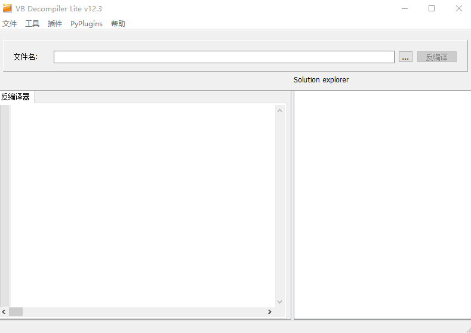This screenshot has width=471, height=333.
Task: Click the 文件名: label
Action: click(26, 57)
